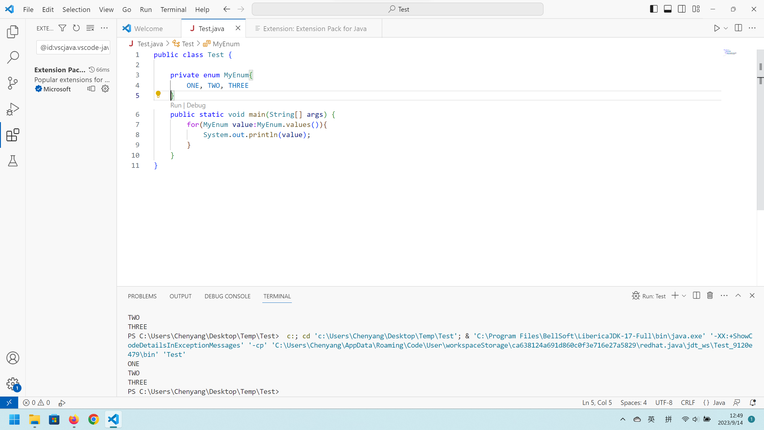Expand the Run Java dropdown arrow
This screenshot has width=764, height=430.
[x=726, y=28]
